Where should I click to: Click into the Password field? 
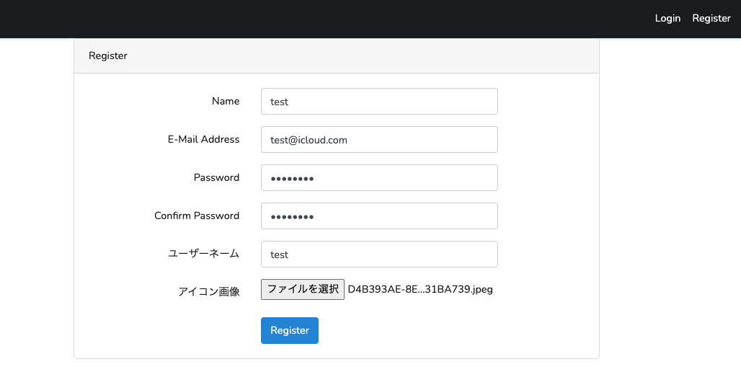pyautogui.click(x=379, y=178)
